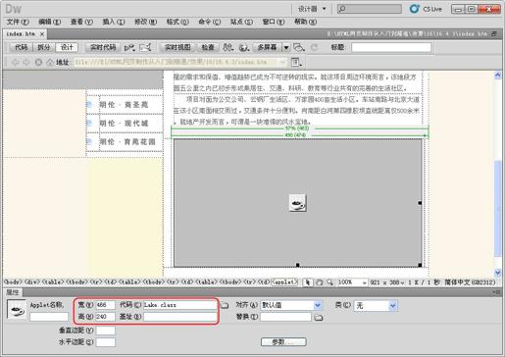
Task: Open the 查看(V) menu
Action: pos(81,22)
